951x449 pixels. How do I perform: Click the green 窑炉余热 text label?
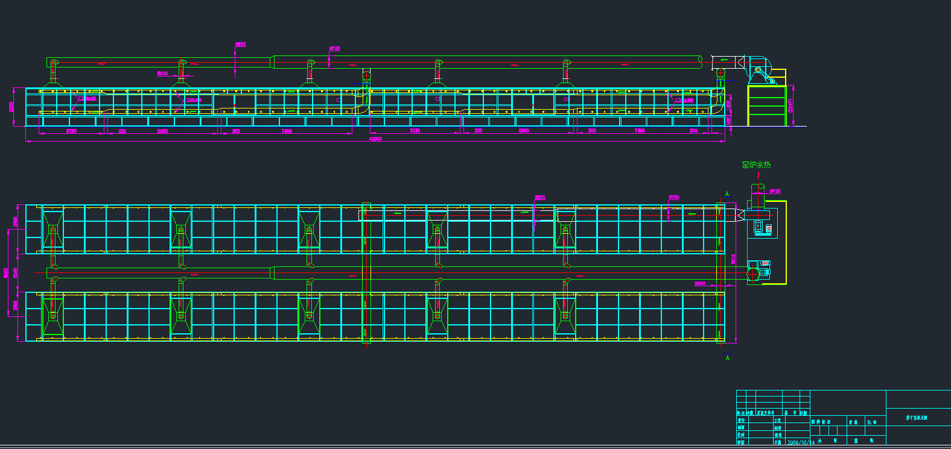[x=756, y=165]
